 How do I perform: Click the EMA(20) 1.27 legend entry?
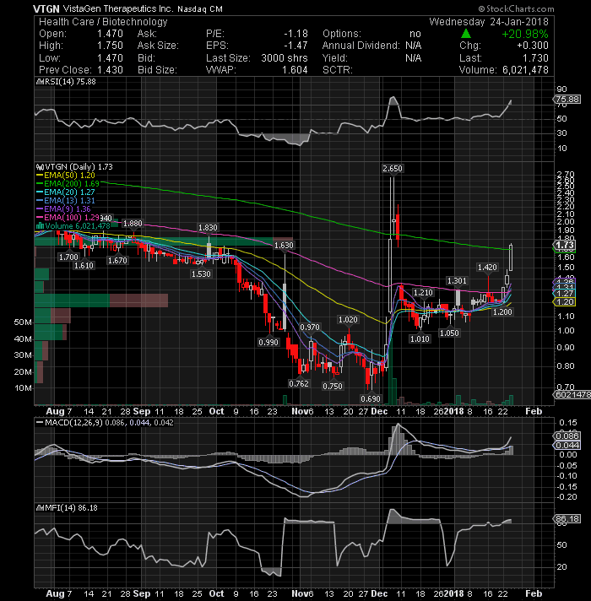click(x=66, y=192)
